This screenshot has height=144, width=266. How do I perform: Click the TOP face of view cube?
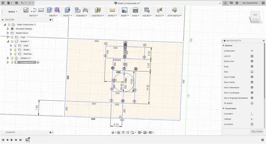point(255,15)
